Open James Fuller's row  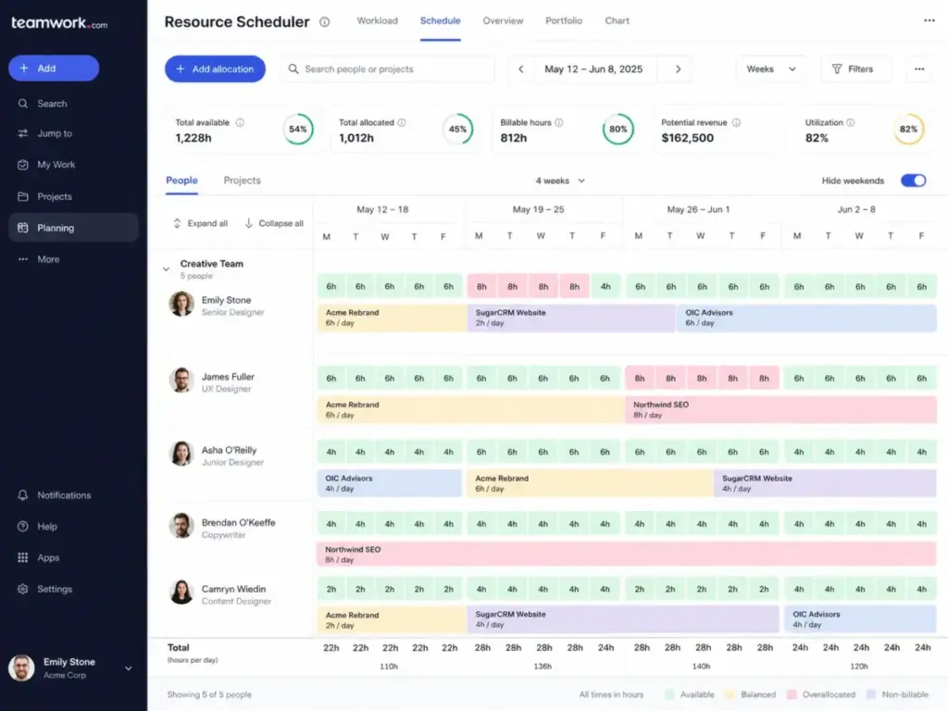230,382
